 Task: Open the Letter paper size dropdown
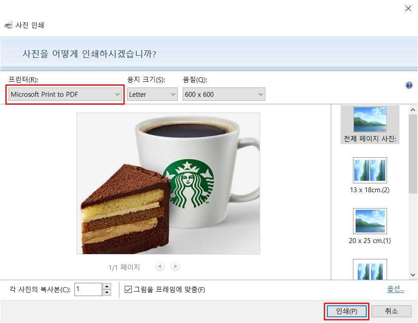152,94
